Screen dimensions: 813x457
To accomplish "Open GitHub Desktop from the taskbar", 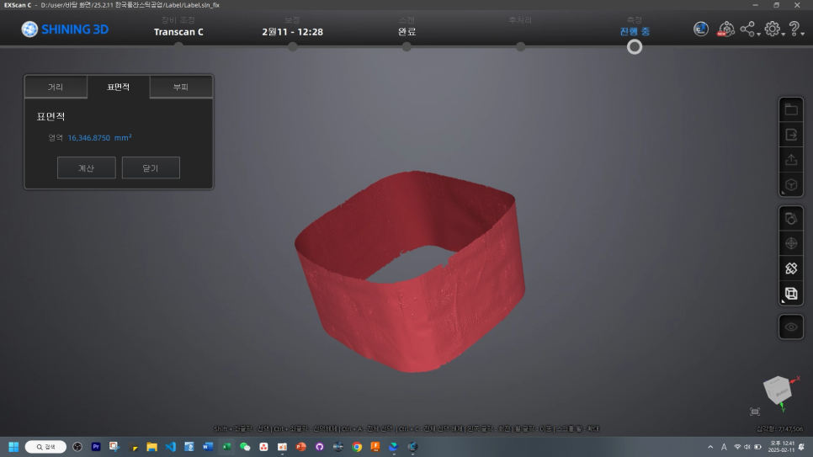I will [x=320, y=447].
